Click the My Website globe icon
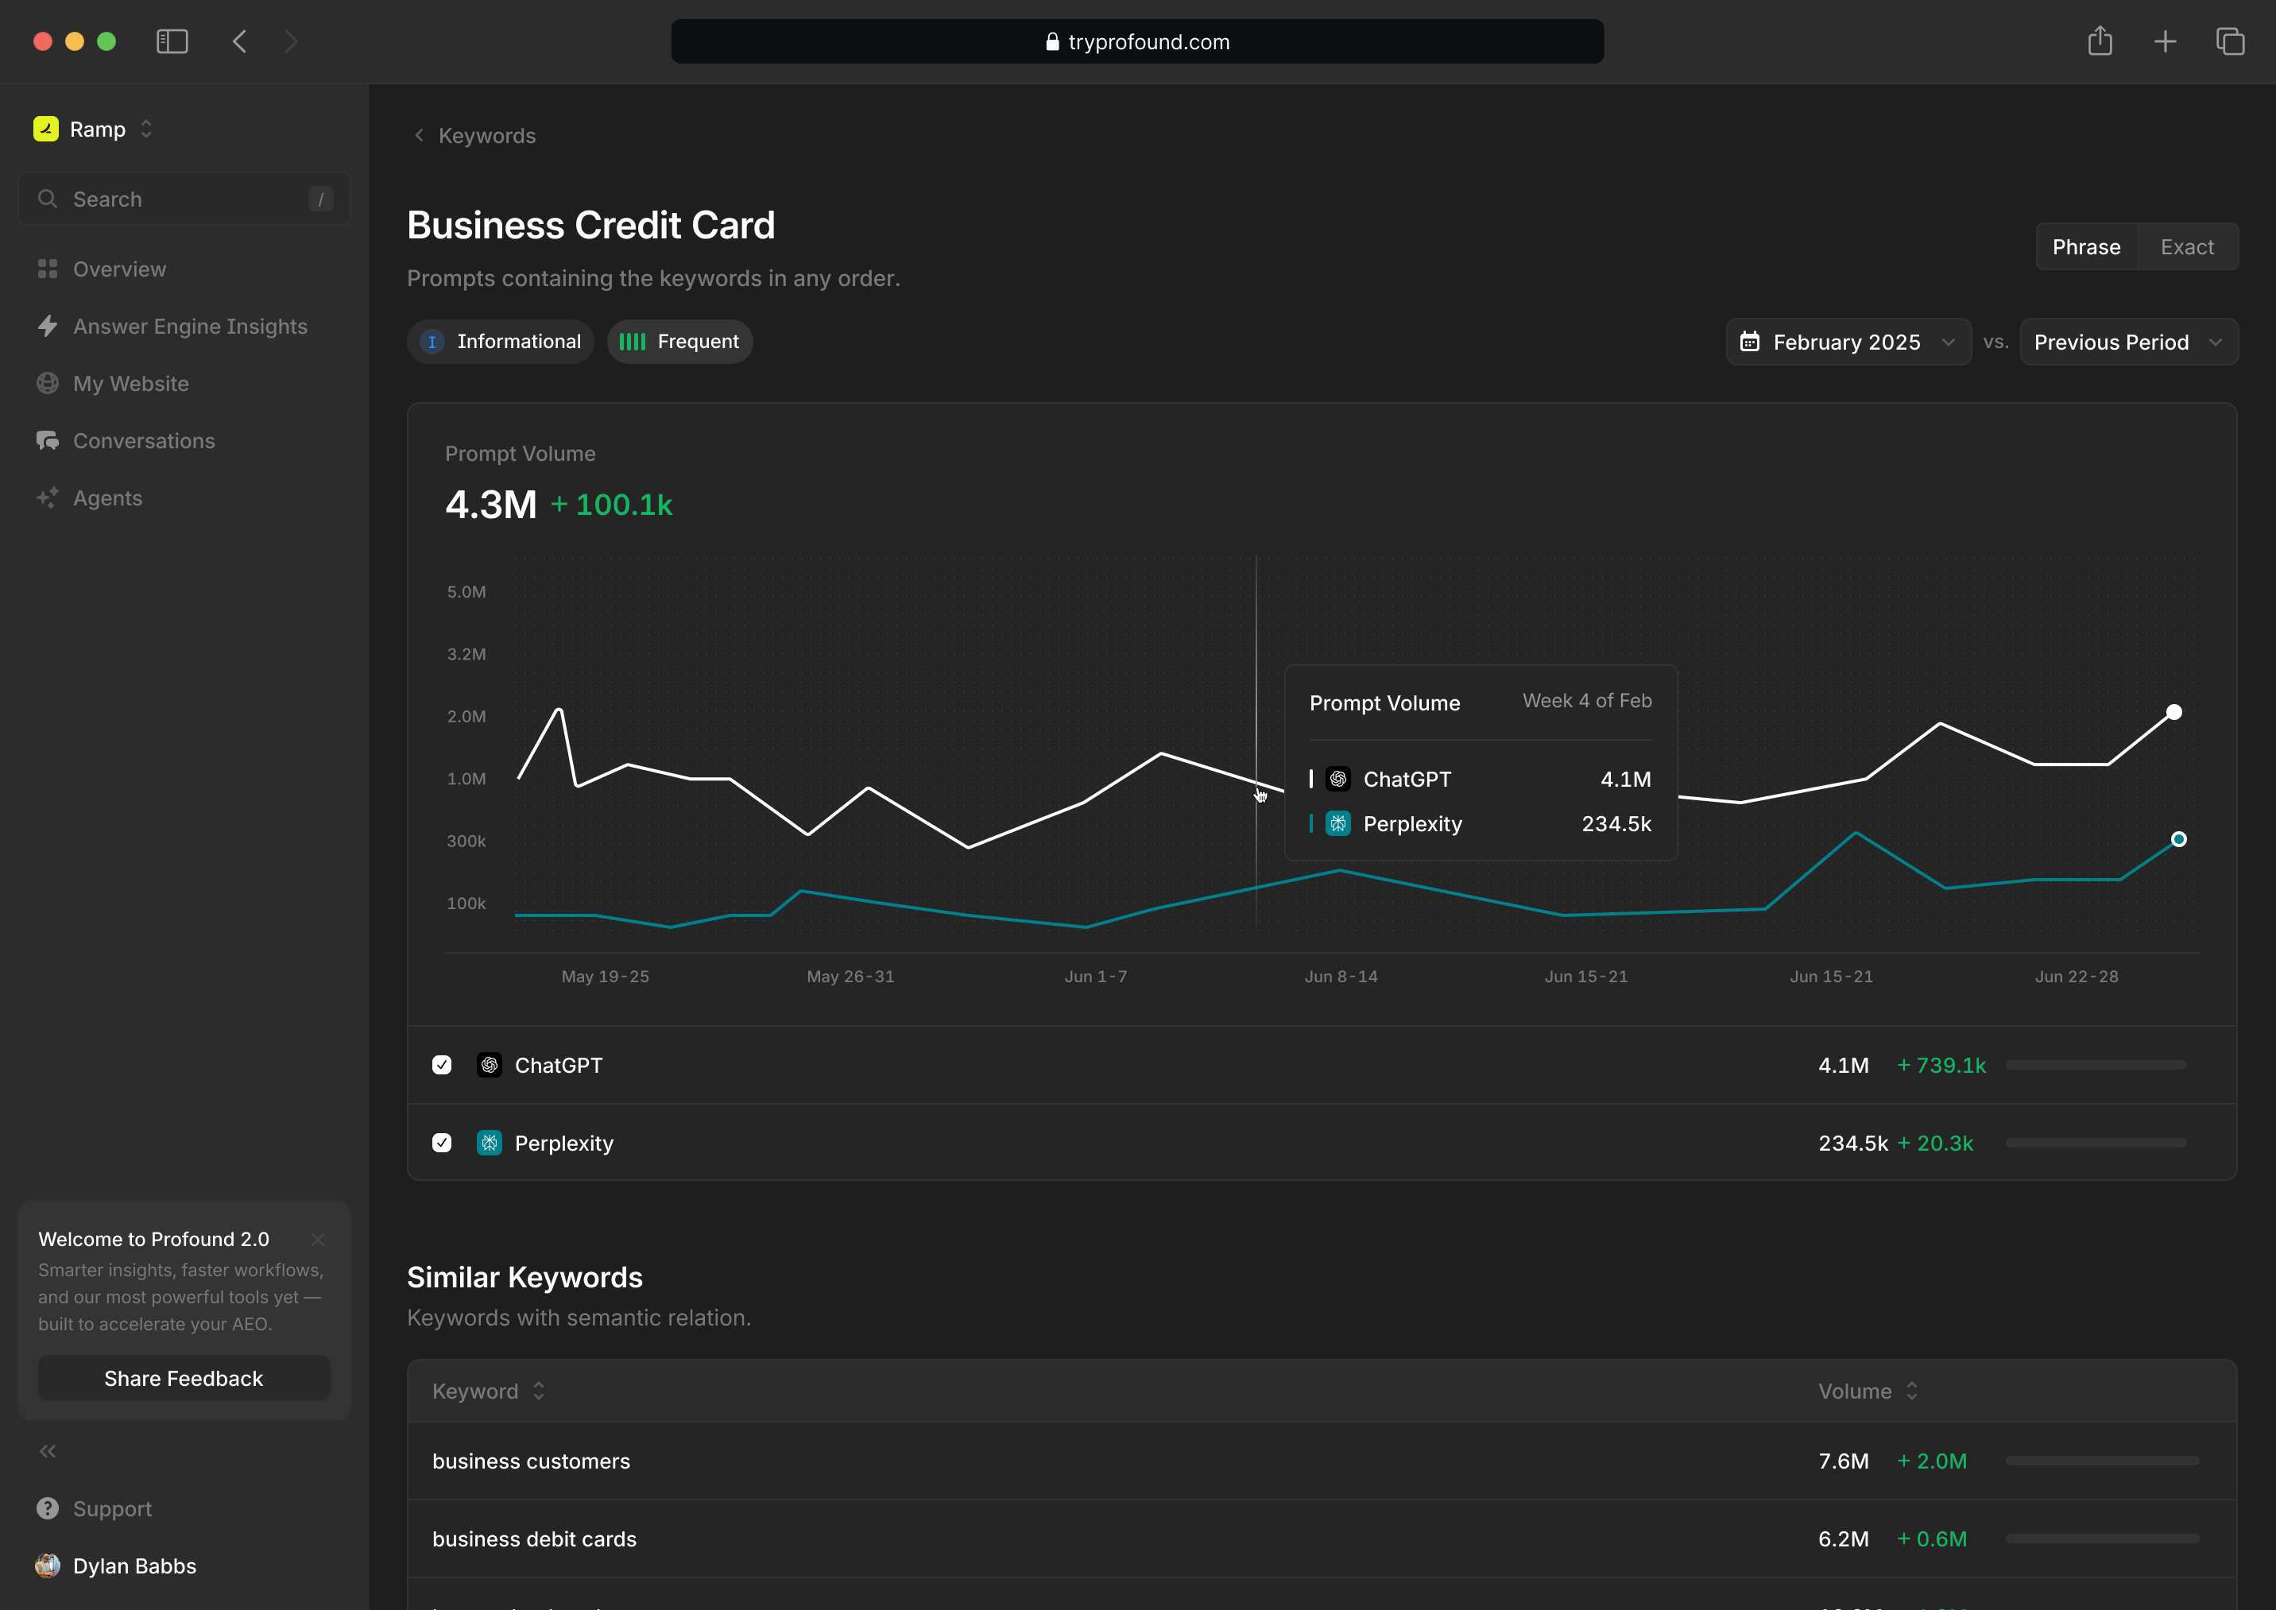The height and width of the screenshot is (1610, 2276). 48,383
